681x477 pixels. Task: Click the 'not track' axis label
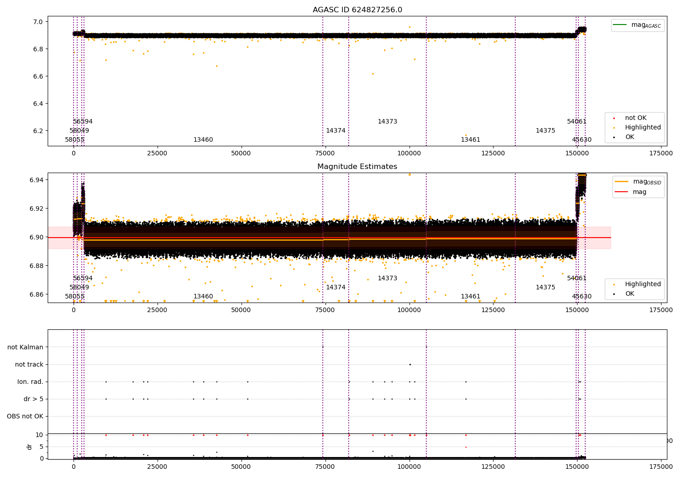click(29, 364)
